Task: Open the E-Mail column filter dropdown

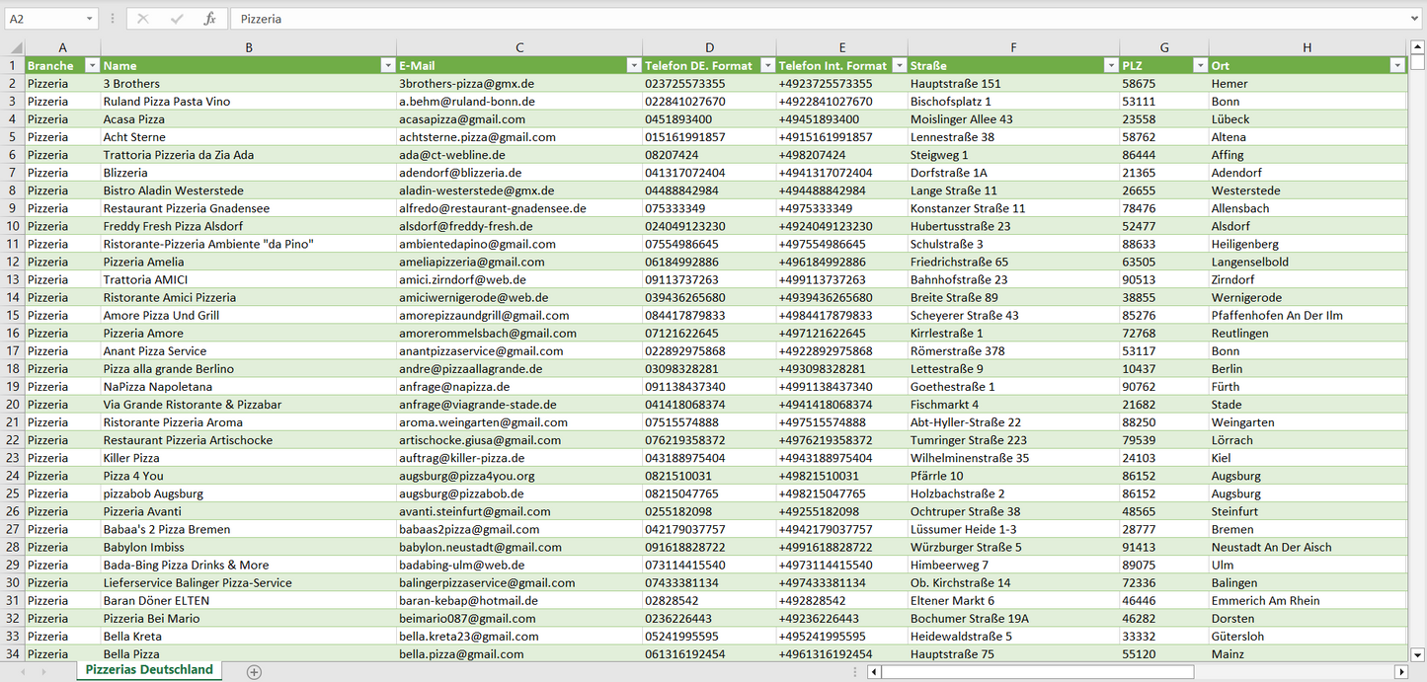Action: [633, 65]
